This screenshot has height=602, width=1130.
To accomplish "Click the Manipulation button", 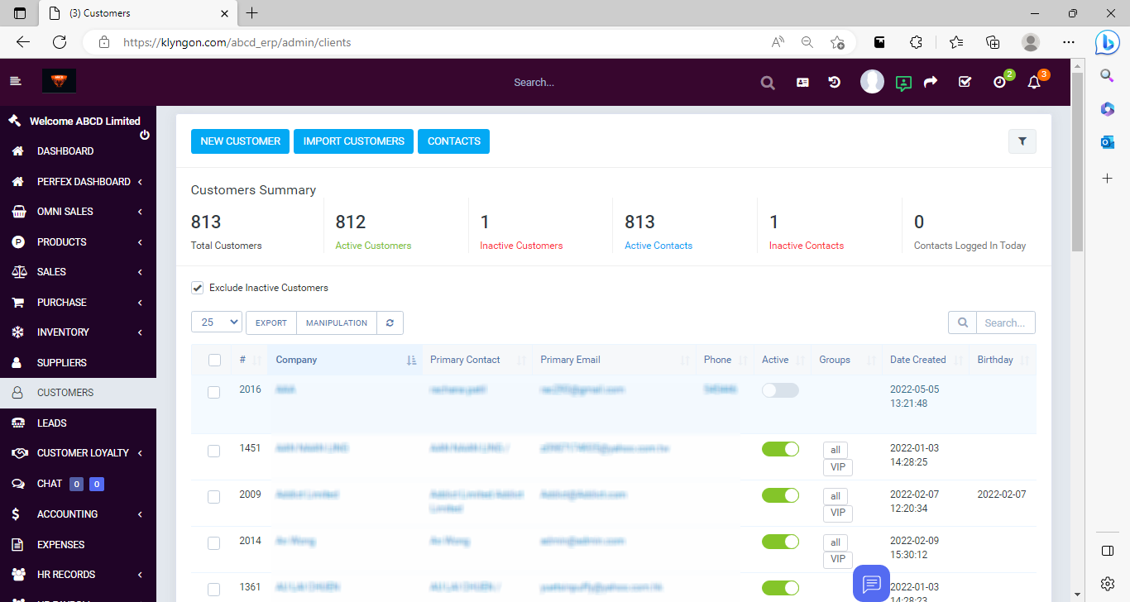I will pyautogui.click(x=337, y=323).
